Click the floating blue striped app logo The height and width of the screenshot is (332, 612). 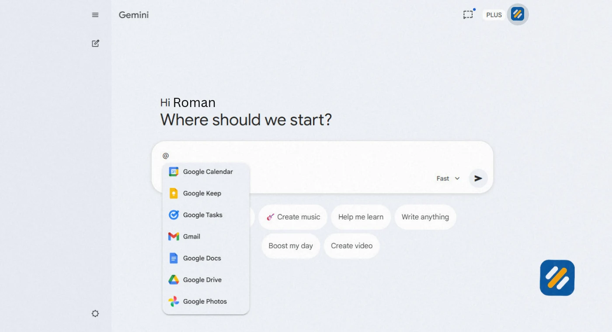[557, 278]
